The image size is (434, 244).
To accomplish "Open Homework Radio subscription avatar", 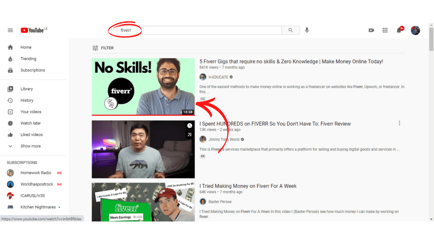I will 10,173.
